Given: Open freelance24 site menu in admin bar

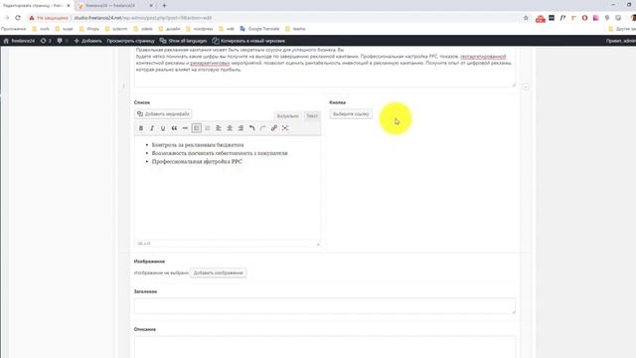Looking at the screenshot, I should (19, 41).
